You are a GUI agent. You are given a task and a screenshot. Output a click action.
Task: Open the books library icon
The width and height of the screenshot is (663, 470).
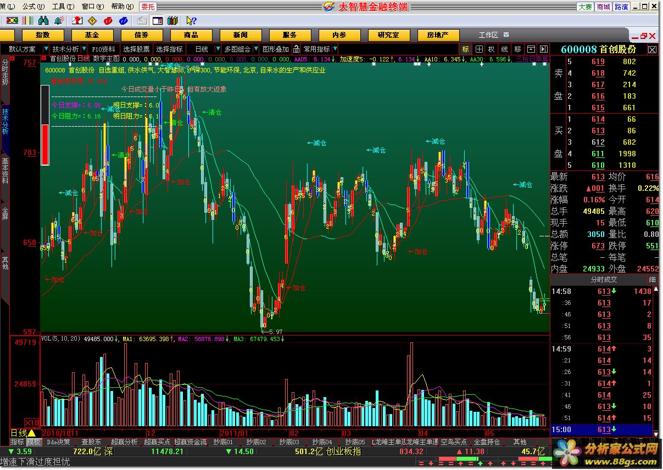coord(172,21)
